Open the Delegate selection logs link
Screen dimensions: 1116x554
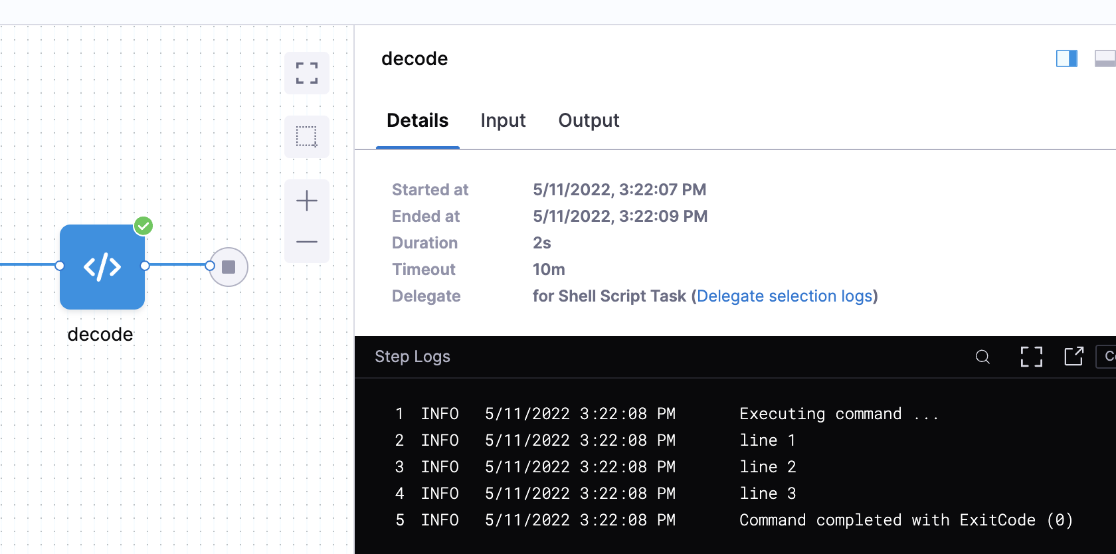pos(785,296)
